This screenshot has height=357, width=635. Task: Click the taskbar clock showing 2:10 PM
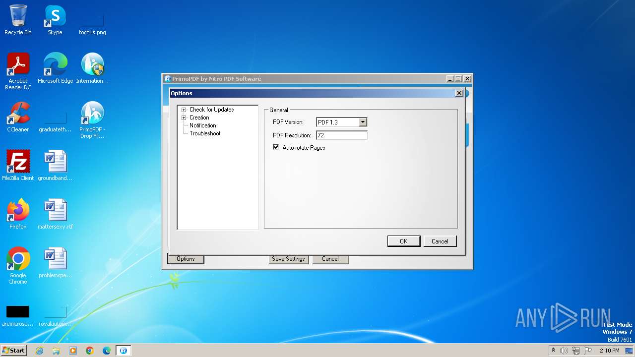point(609,351)
